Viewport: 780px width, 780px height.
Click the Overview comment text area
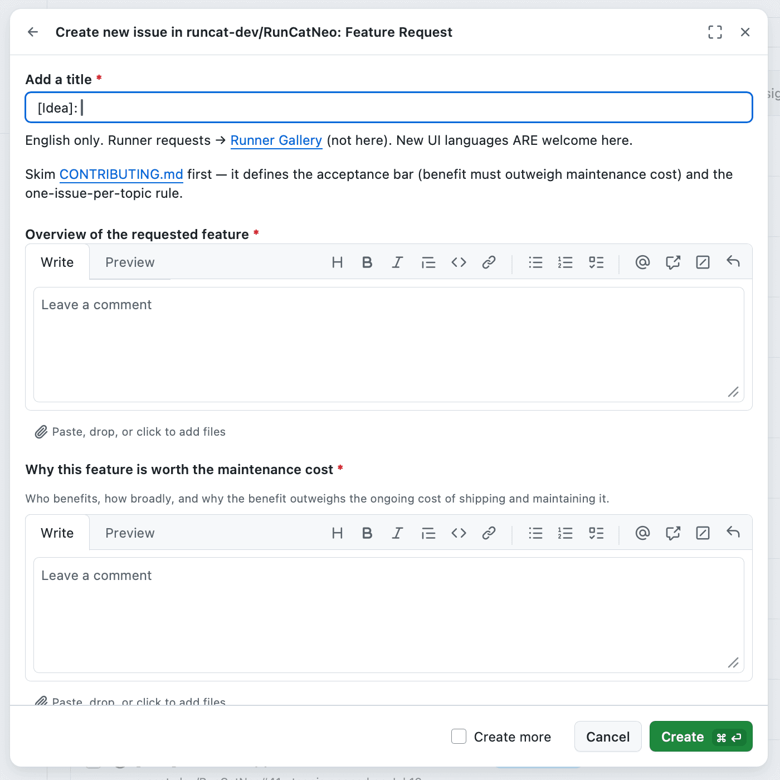[389, 344]
